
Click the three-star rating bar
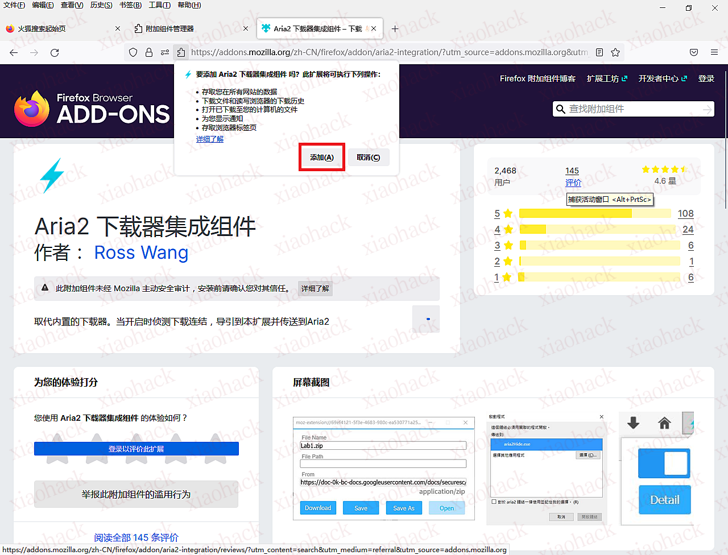[599, 245]
